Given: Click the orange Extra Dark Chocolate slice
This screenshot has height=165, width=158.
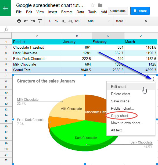Looking at the screenshot, I should pyautogui.click(x=59, y=121).
